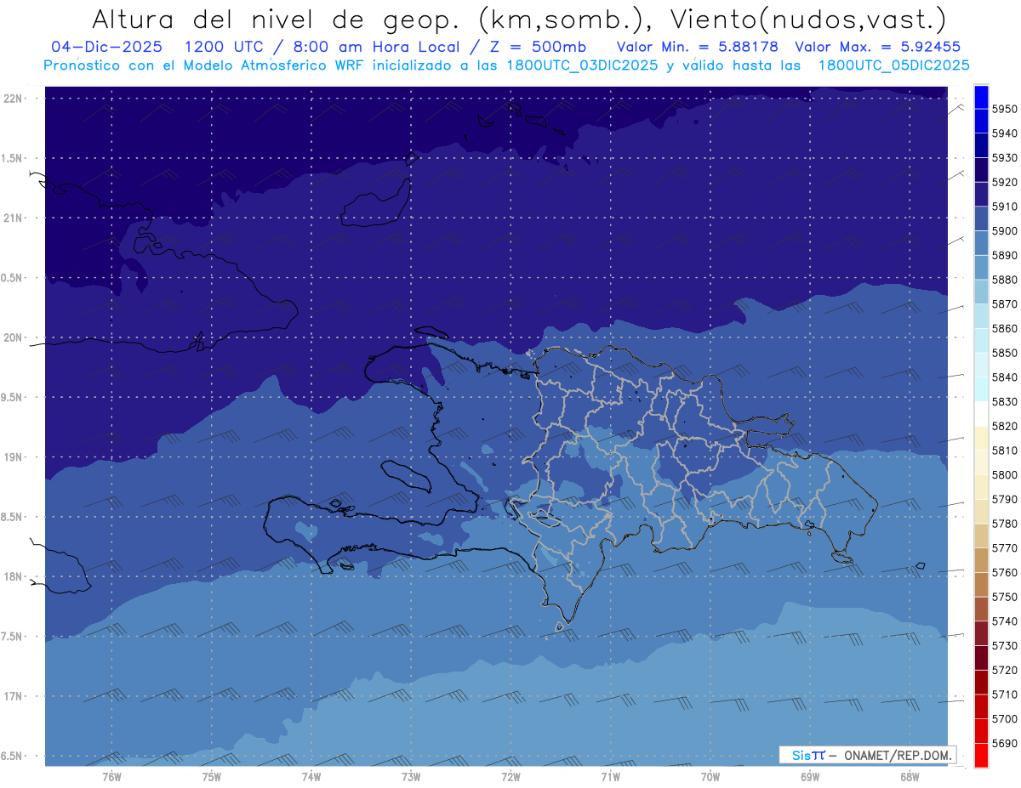Image resolution: width=1021 pixels, height=788 pixels.
Task: Click the 22N latitude label
Action: click(14, 99)
